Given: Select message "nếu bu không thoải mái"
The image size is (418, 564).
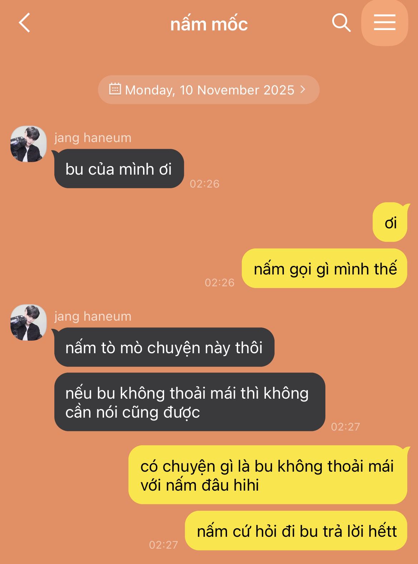Looking at the screenshot, I should coord(190,402).
